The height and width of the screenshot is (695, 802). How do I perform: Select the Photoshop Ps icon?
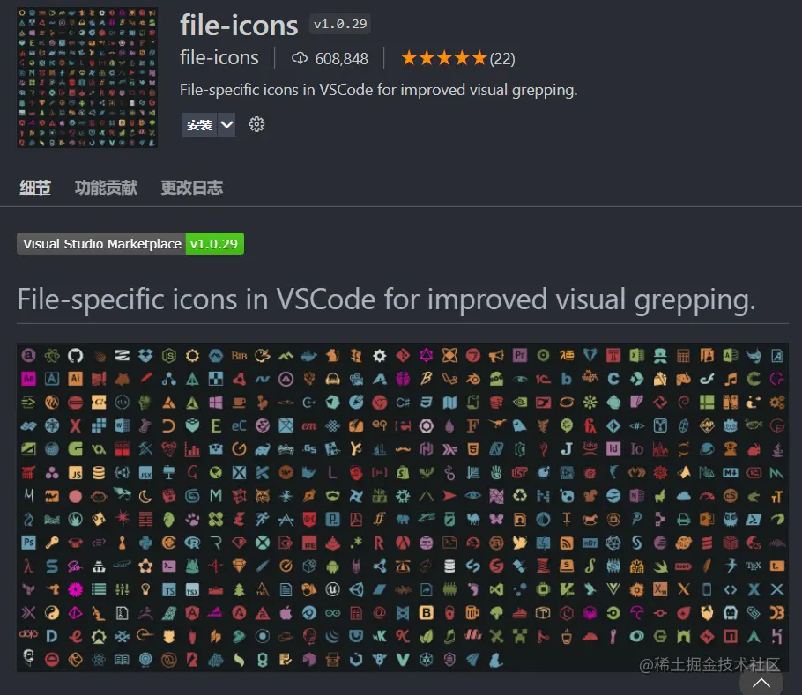click(x=27, y=540)
